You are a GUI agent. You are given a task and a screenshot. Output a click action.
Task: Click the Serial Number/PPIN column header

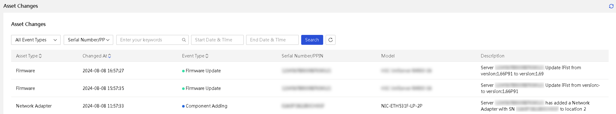tap(302, 56)
